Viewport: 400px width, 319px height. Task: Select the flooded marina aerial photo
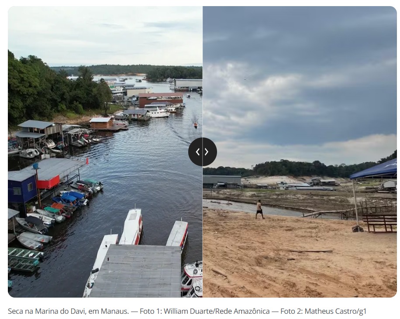click(x=105, y=152)
